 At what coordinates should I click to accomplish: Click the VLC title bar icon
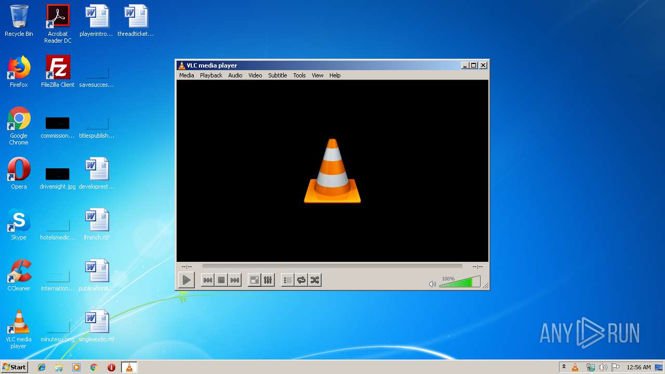[181, 65]
